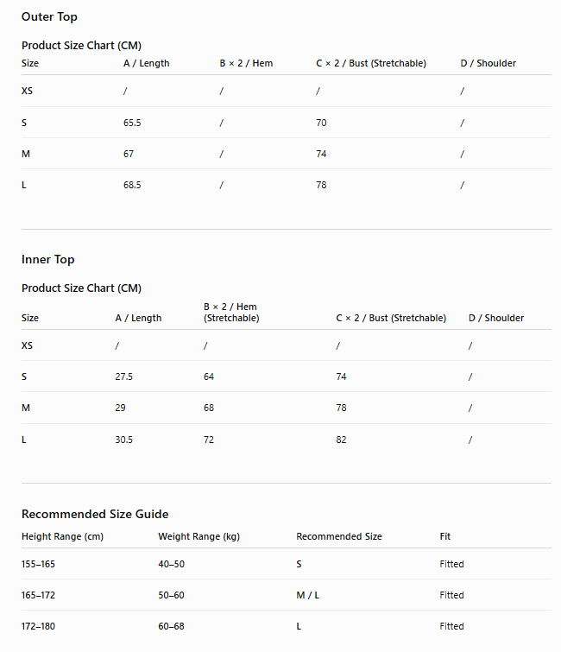The width and height of the screenshot is (561, 652).
Task: Select Inner Top size L hem value 72
Action: click(x=209, y=440)
